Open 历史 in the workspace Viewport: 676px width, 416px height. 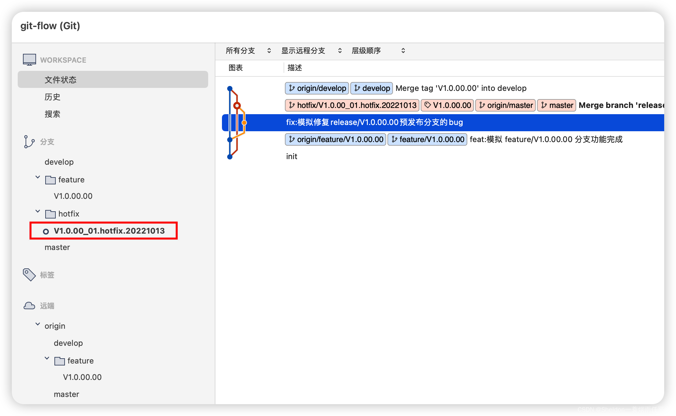pyautogui.click(x=52, y=97)
